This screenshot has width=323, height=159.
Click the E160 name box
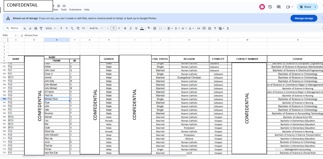9,35
